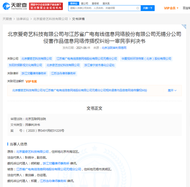Screen dimensions: 190x187
Task: Expand the judicial analysis with 展开
Action: [x=172, y=90]
